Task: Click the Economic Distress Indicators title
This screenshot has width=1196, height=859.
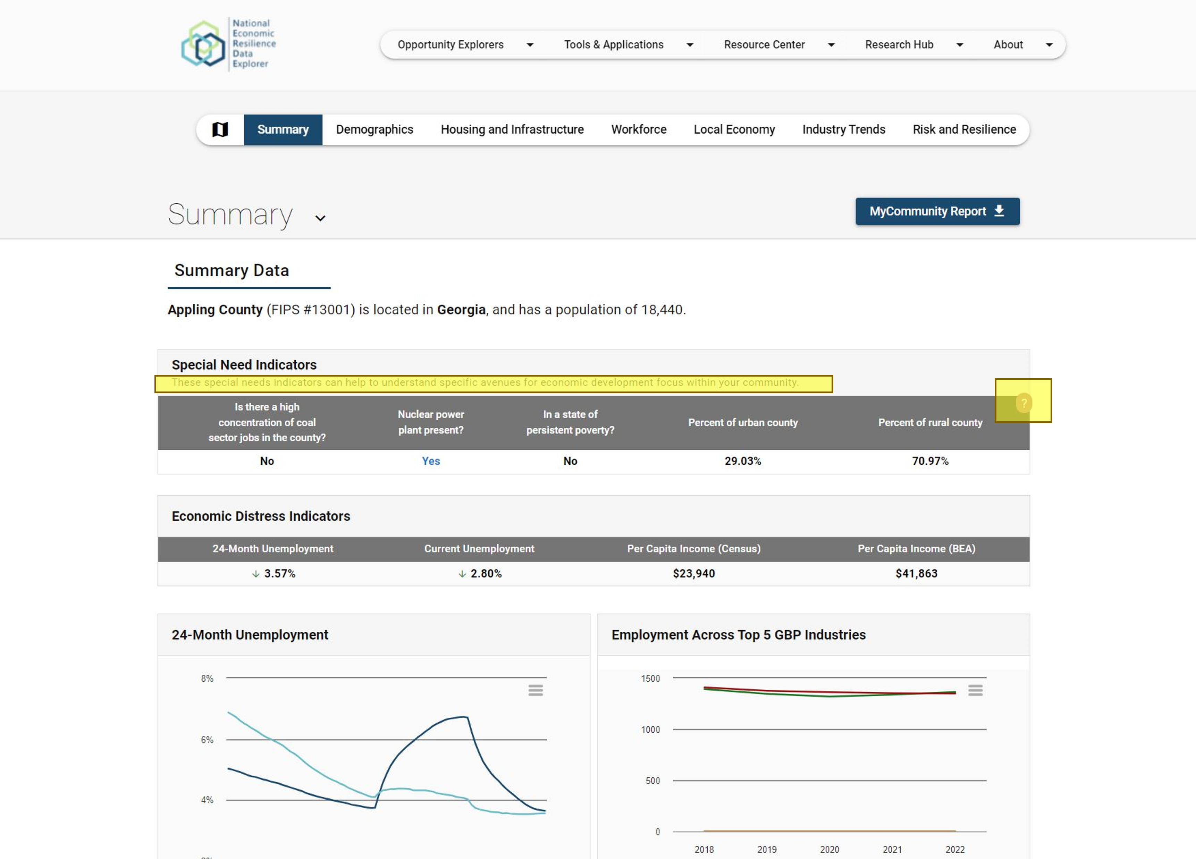Action: click(261, 516)
